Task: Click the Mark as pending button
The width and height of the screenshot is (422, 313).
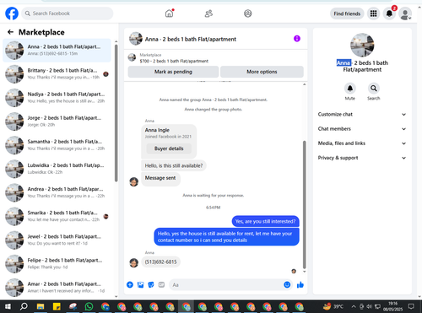Action: coord(173,72)
